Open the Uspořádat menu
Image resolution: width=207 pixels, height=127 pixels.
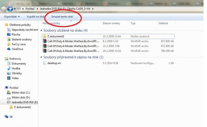tap(12, 17)
